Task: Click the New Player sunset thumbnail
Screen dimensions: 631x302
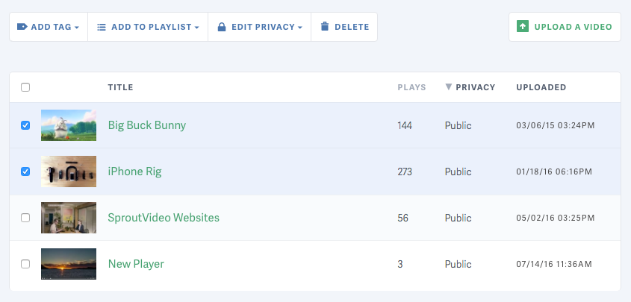Action: point(69,264)
